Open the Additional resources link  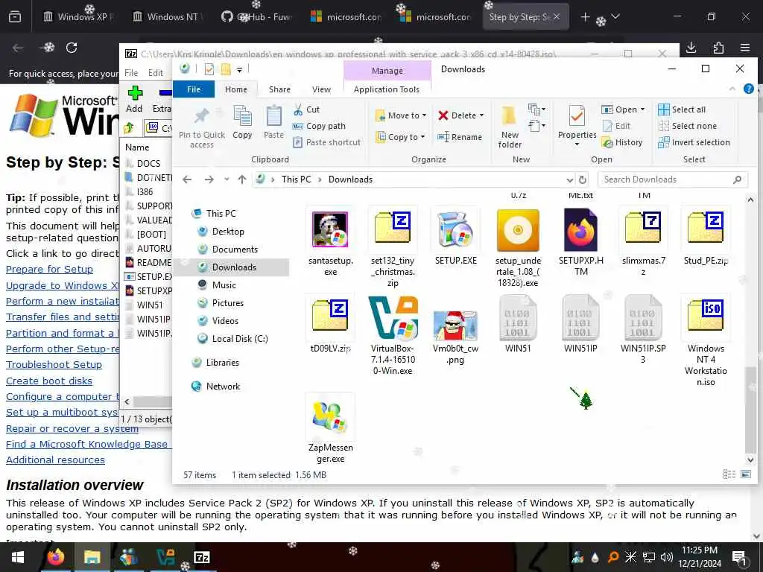(55, 460)
